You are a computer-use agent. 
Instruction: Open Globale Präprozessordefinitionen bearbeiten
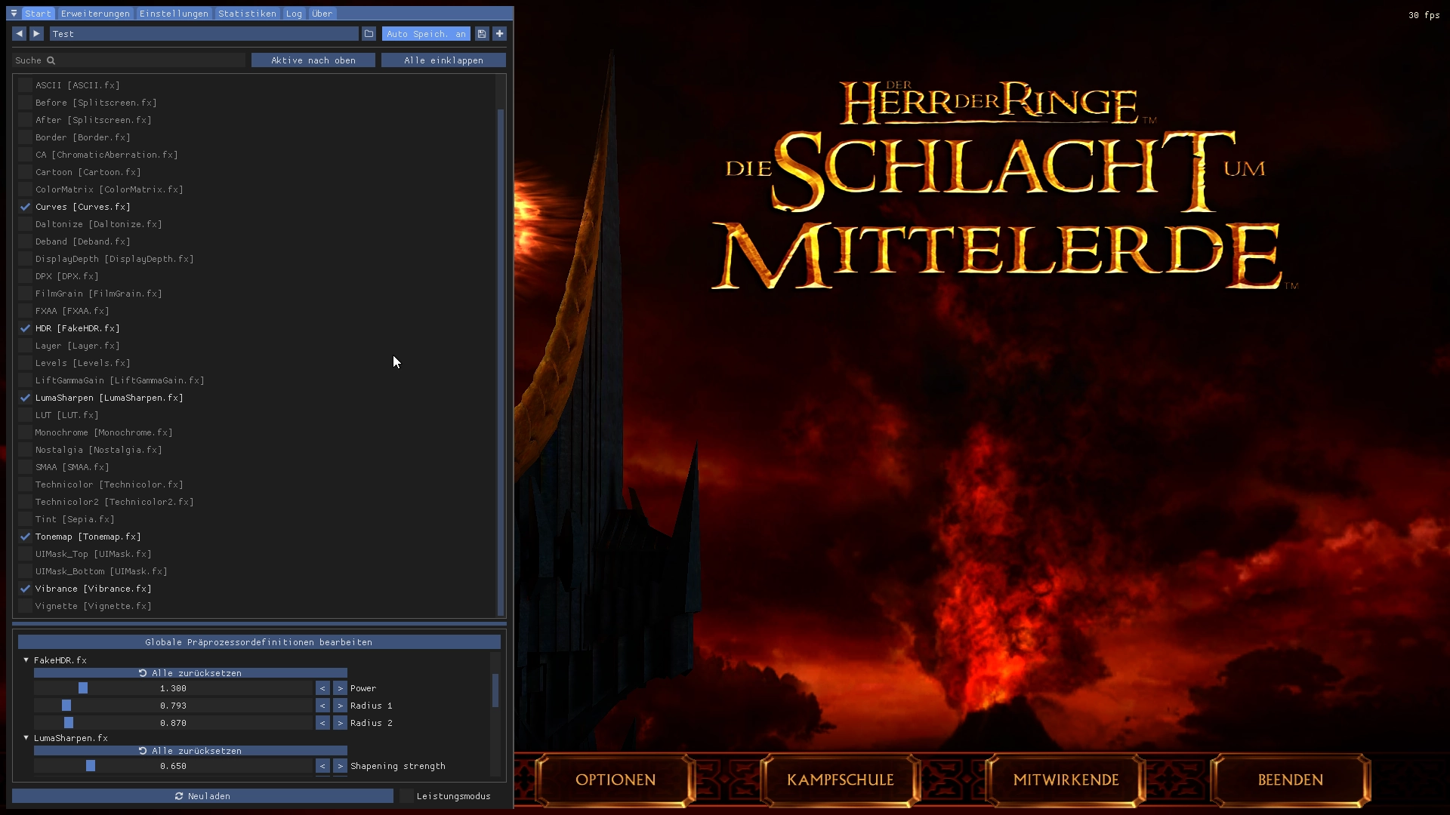[259, 642]
